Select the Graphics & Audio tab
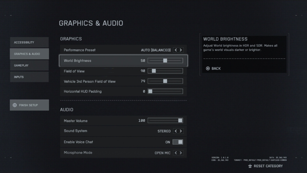The image size is (307, 173). (29, 54)
